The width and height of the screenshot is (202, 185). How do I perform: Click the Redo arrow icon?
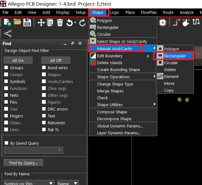[82, 23]
